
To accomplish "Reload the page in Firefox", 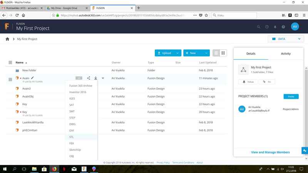I will coord(17,15).
